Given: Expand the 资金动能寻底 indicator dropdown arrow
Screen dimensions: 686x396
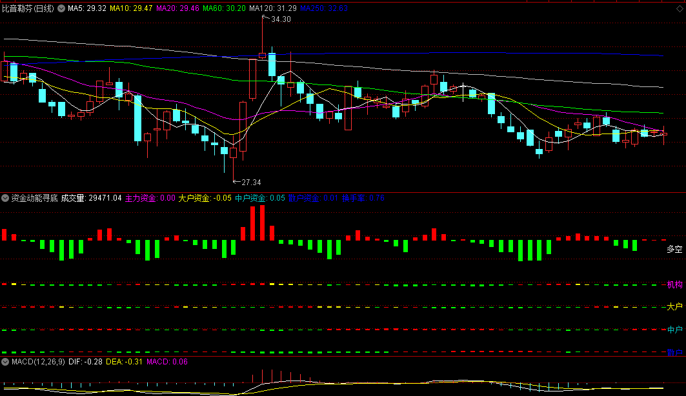Looking at the screenshot, I should [5, 198].
